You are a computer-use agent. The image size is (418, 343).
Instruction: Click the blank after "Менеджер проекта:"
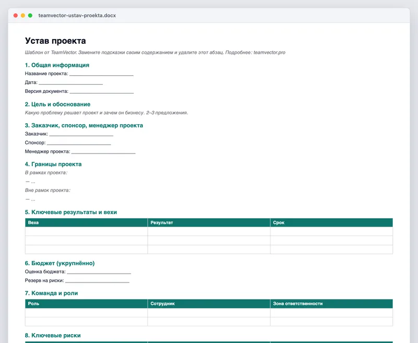(103, 151)
